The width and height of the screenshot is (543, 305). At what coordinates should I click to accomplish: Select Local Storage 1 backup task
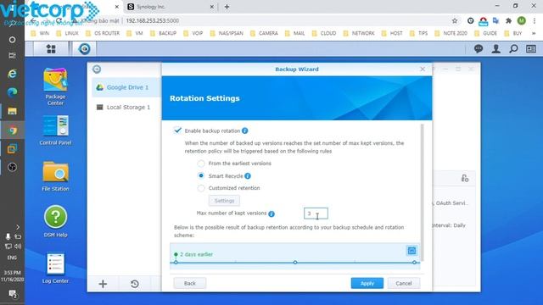click(126, 108)
